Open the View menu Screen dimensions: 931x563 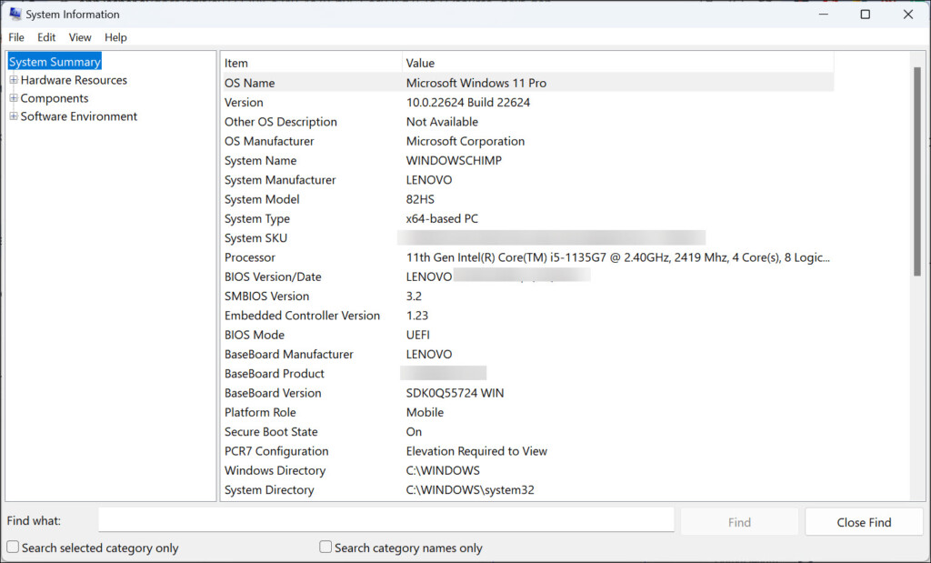click(x=80, y=37)
